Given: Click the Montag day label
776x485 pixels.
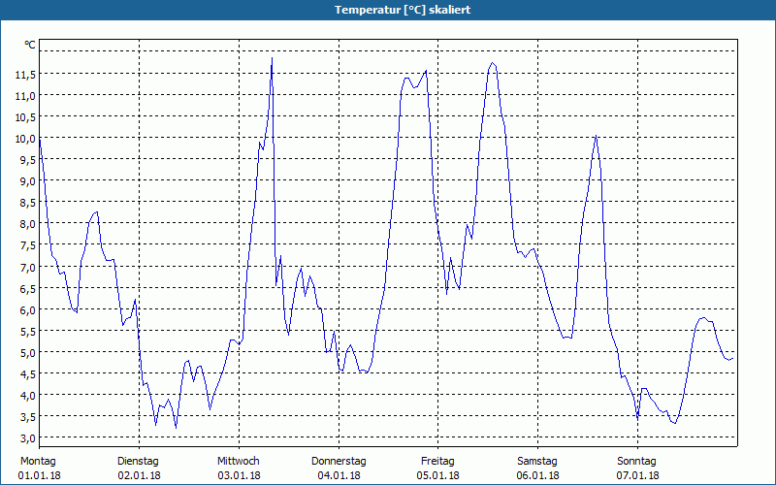Looking at the screenshot, I should tap(38, 462).
